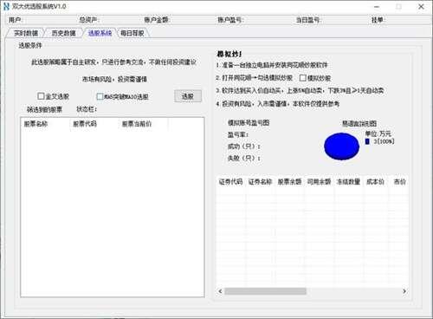
Task: Click the app logo icon in title bar
Action: click(x=6, y=6)
